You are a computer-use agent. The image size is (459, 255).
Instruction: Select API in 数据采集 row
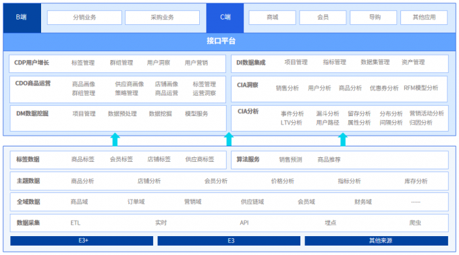point(244,223)
